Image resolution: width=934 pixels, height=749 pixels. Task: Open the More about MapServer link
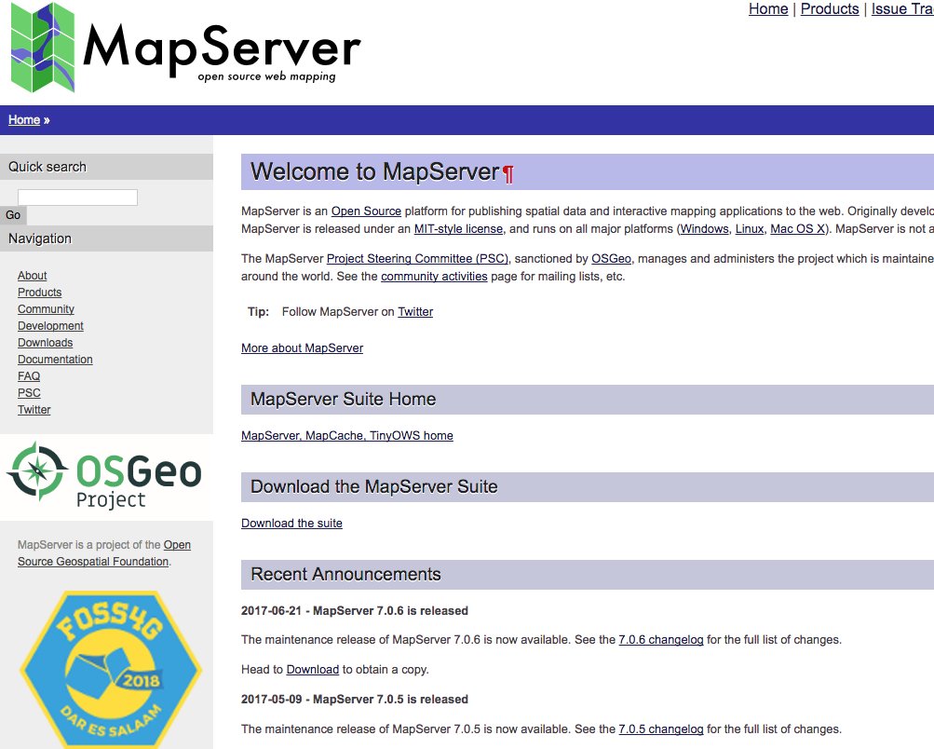pos(302,348)
